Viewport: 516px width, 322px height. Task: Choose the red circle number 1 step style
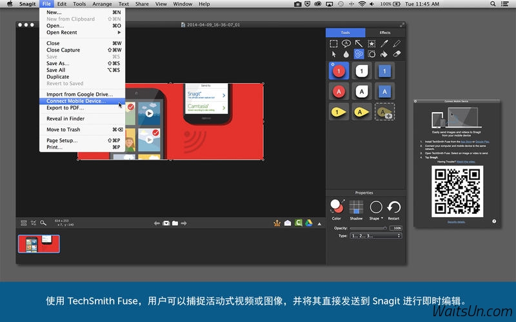339,71
